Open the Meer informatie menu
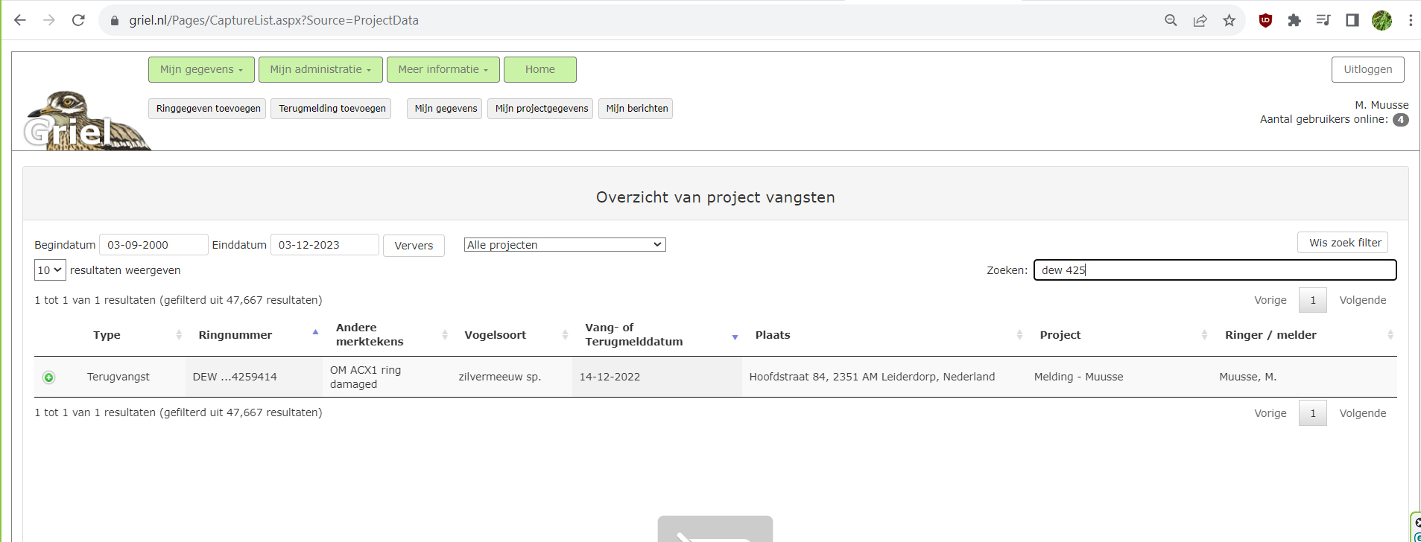Viewport: 1421px width, 542px height. click(443, 69)
